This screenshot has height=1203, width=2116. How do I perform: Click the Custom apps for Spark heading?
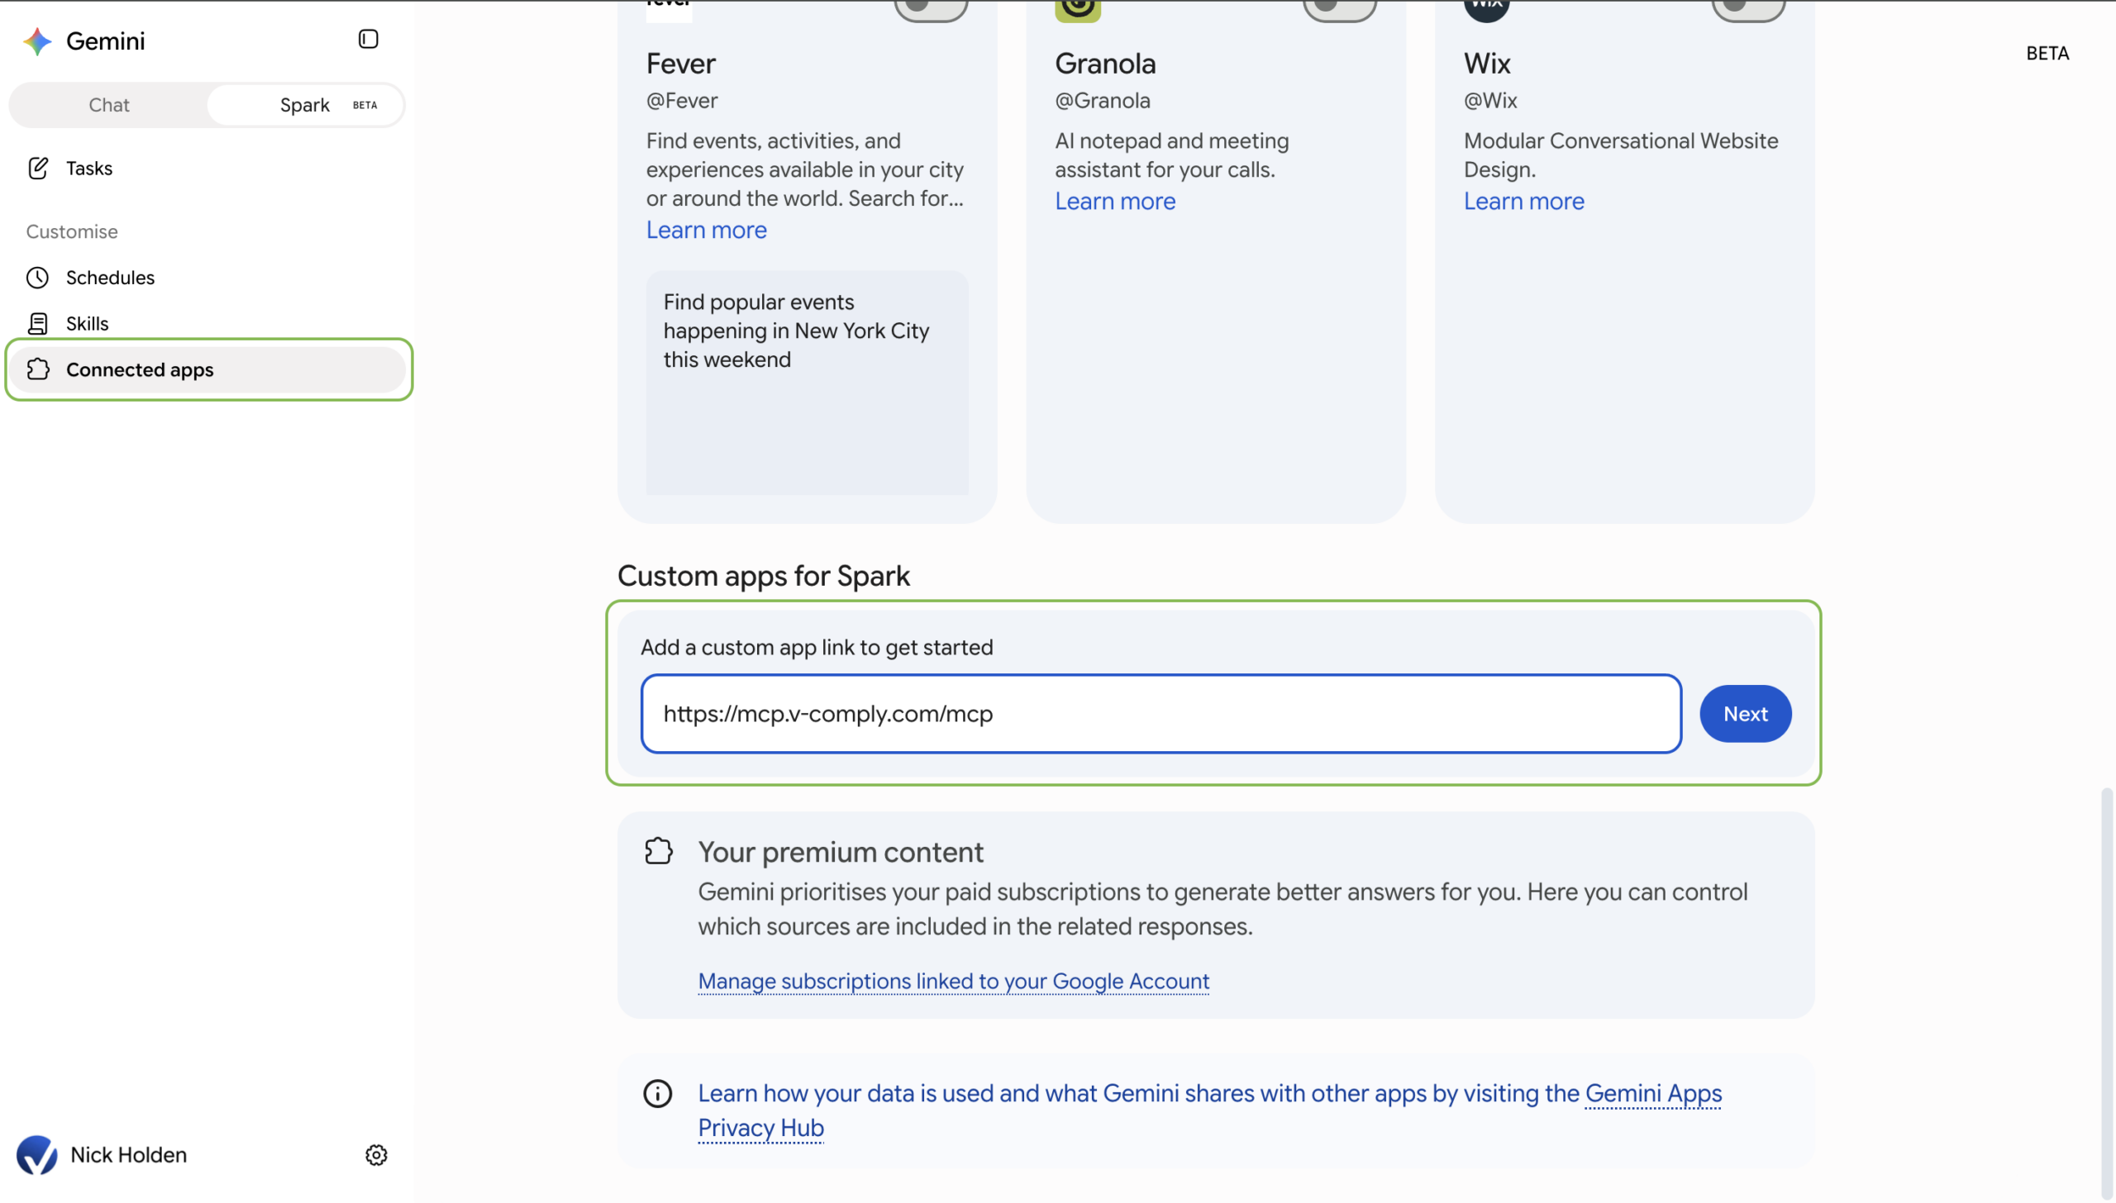[x=764, y=576]
